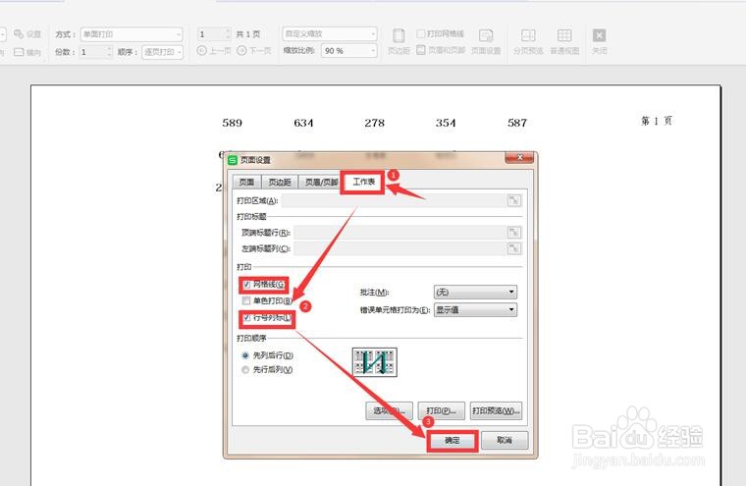The image size is (746, 486).
Task: Click the current page number field
Action: 211,34
